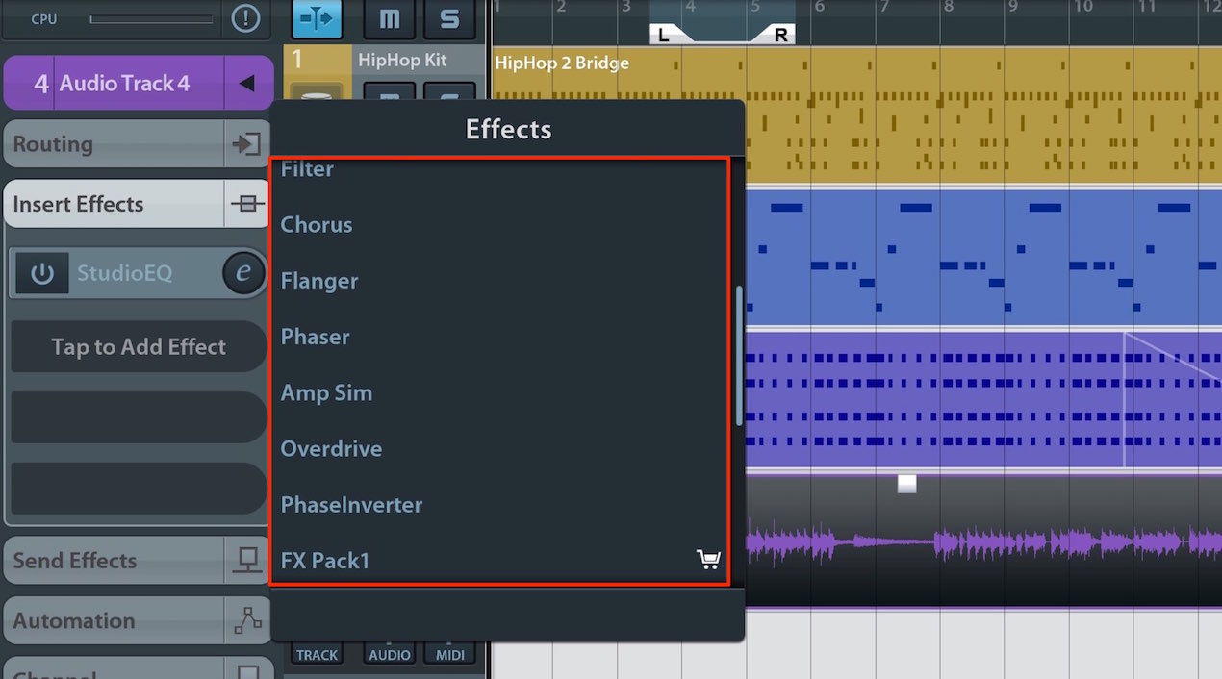Image resolution: width=1222 pixels, height=679 pixels.
Task: Open StudioEQ editor with the e icon
Action: [x=243, y=273]
